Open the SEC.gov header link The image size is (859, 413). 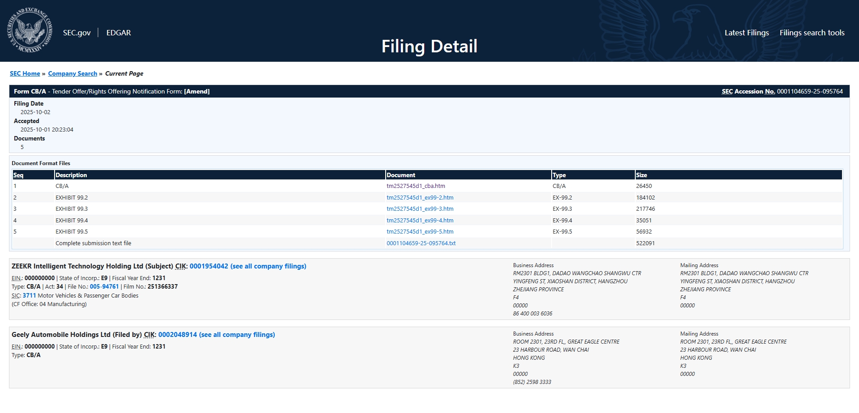click(x=77, y=33)
